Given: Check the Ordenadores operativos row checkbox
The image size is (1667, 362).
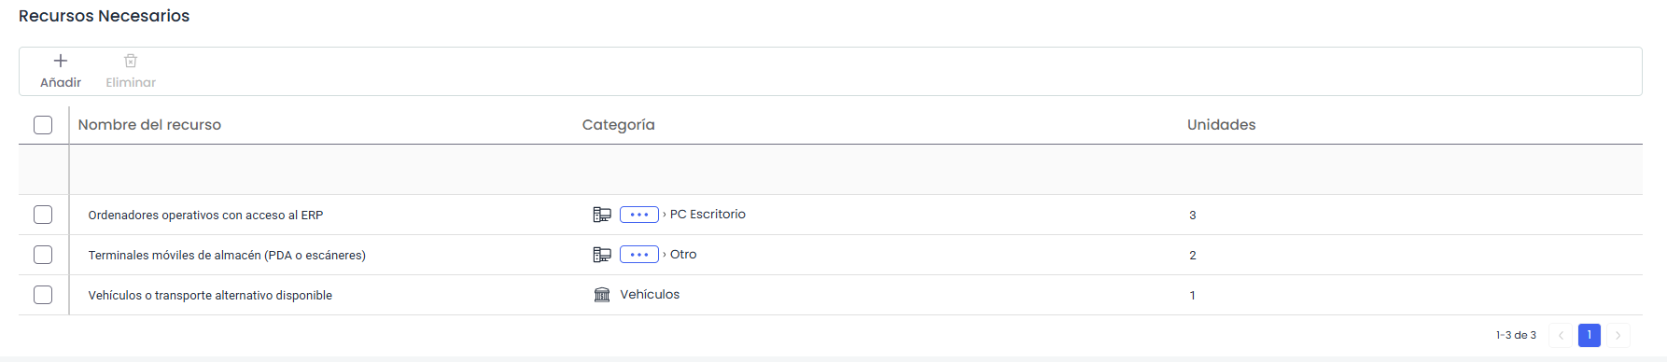Looking at the screenshot, I should (43, 215).
